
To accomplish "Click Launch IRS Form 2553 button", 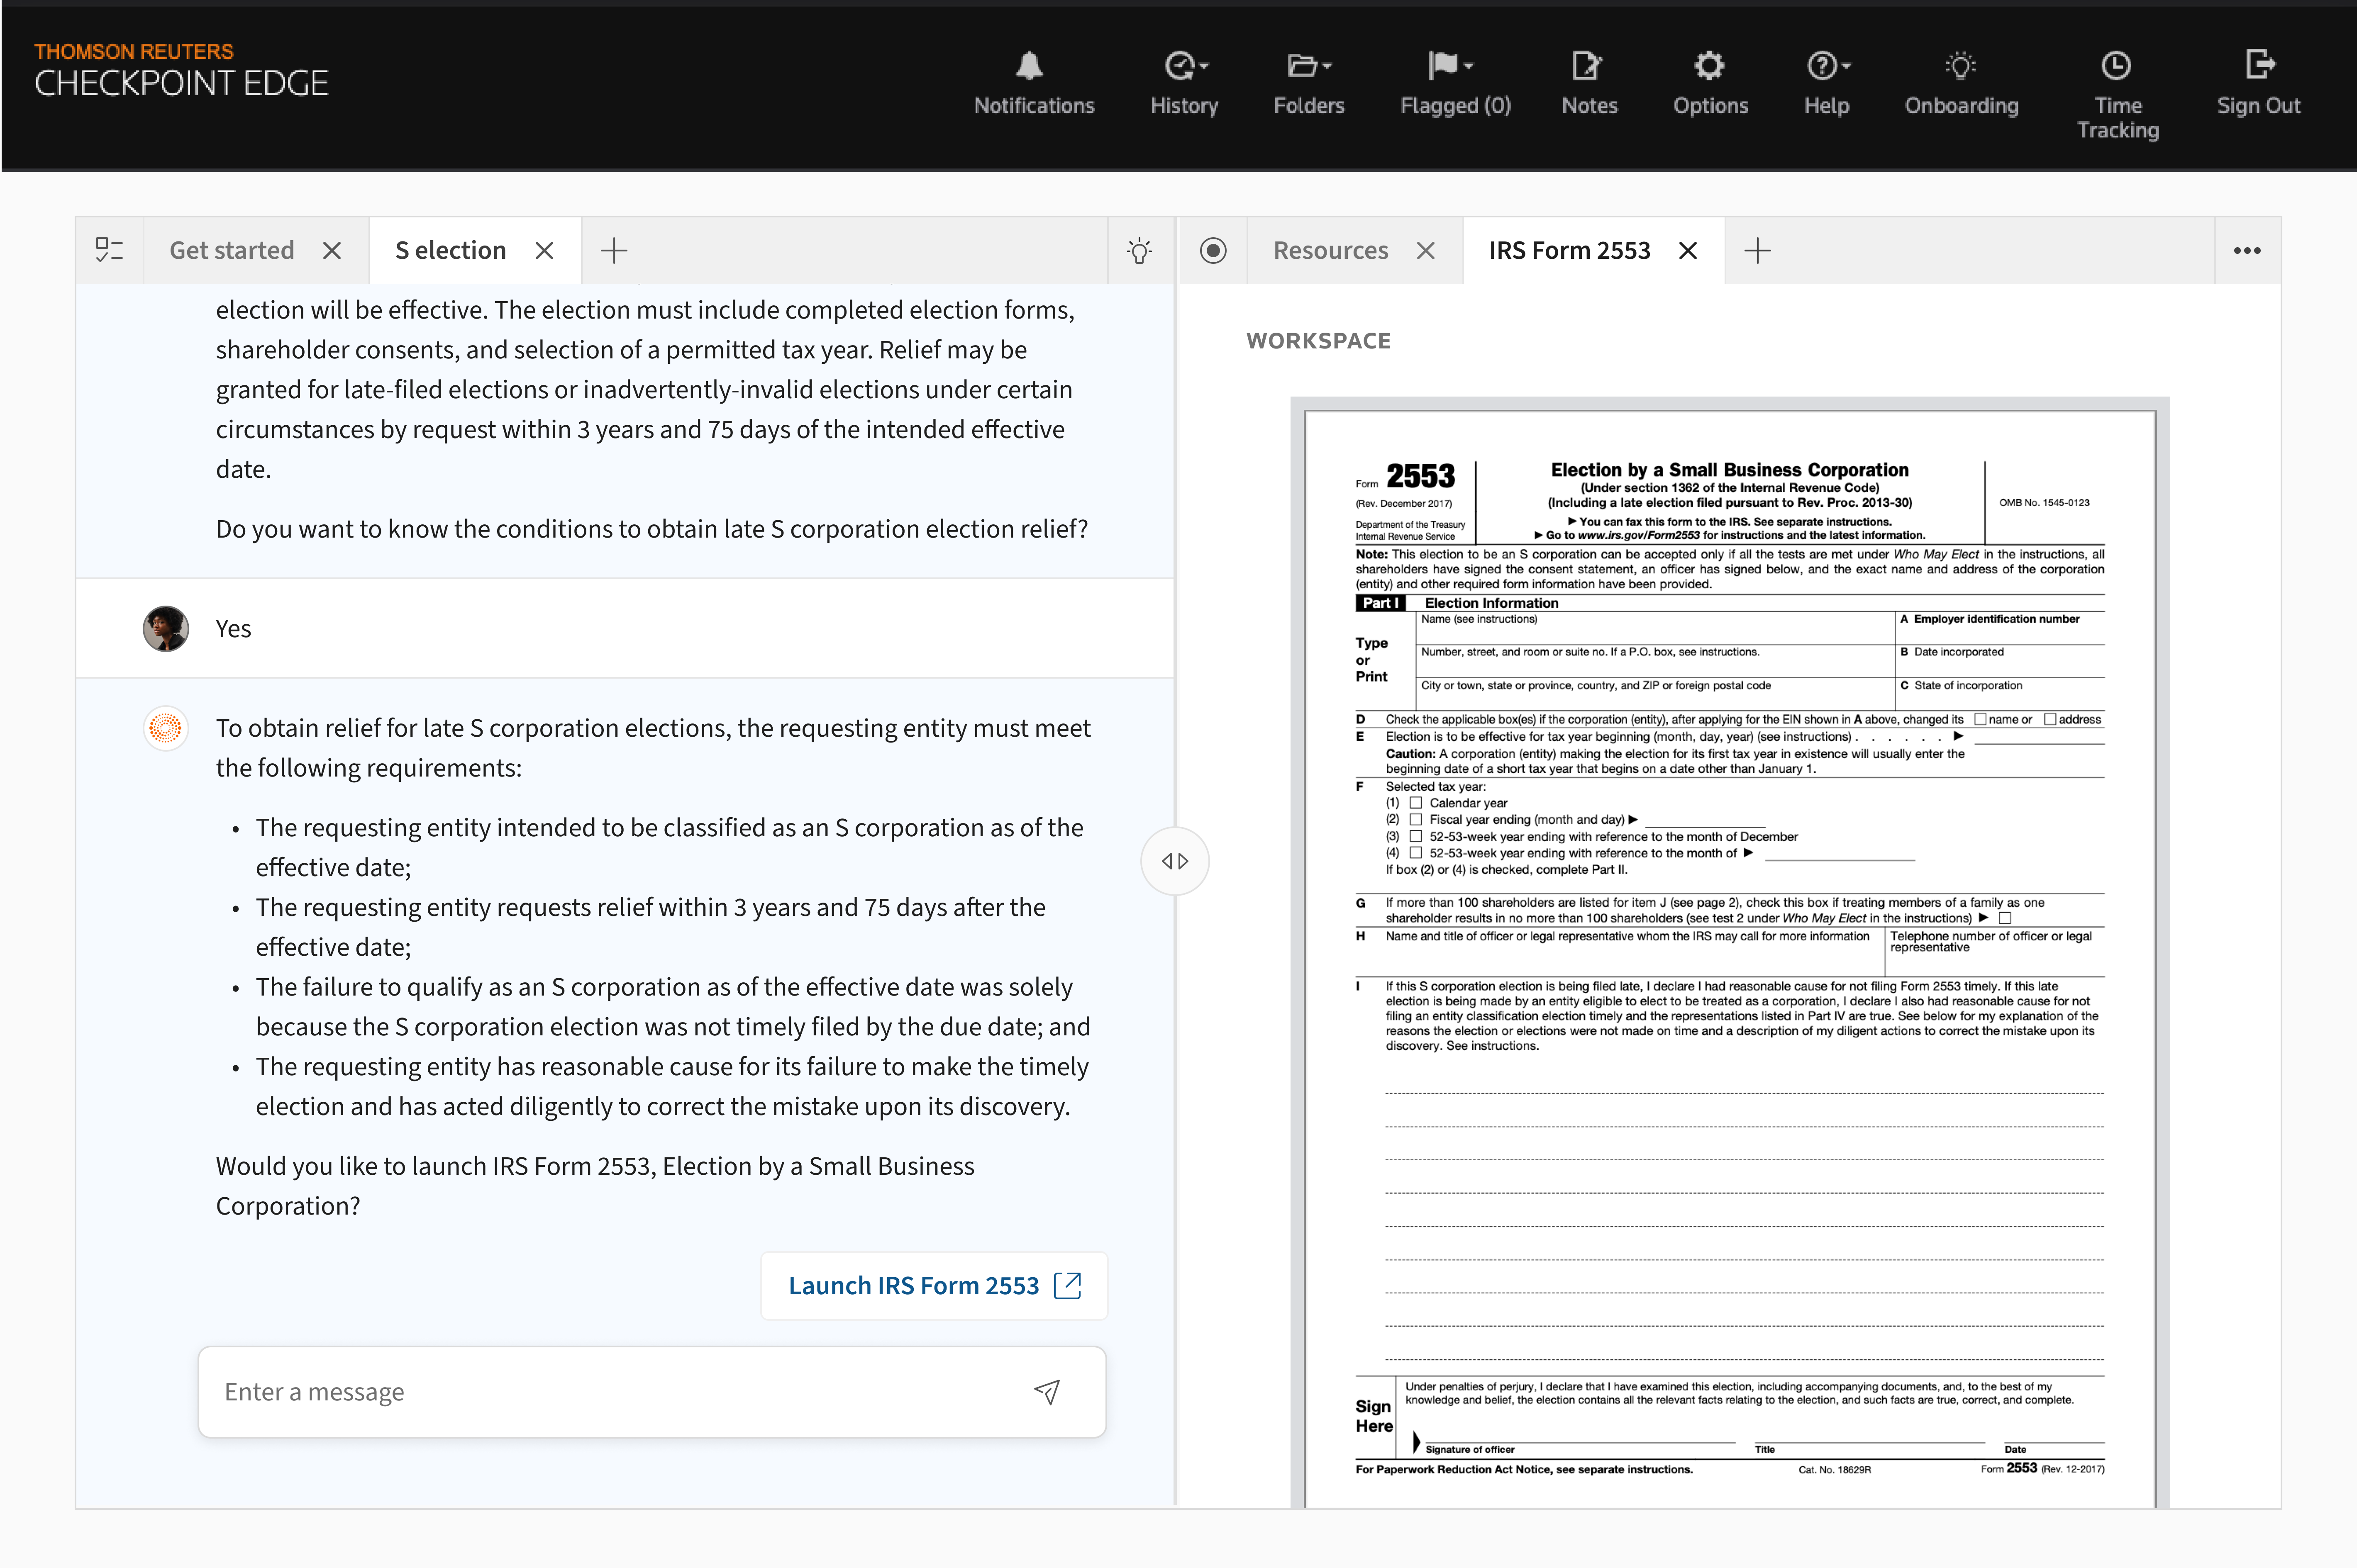I will [x=933, y=1285].
